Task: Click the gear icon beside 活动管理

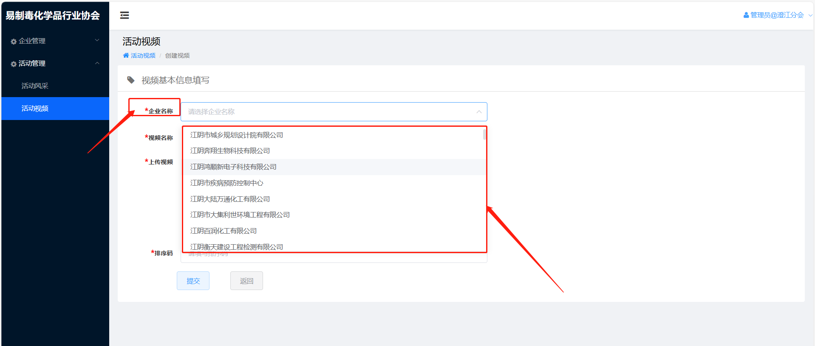Action: (14, 64)
